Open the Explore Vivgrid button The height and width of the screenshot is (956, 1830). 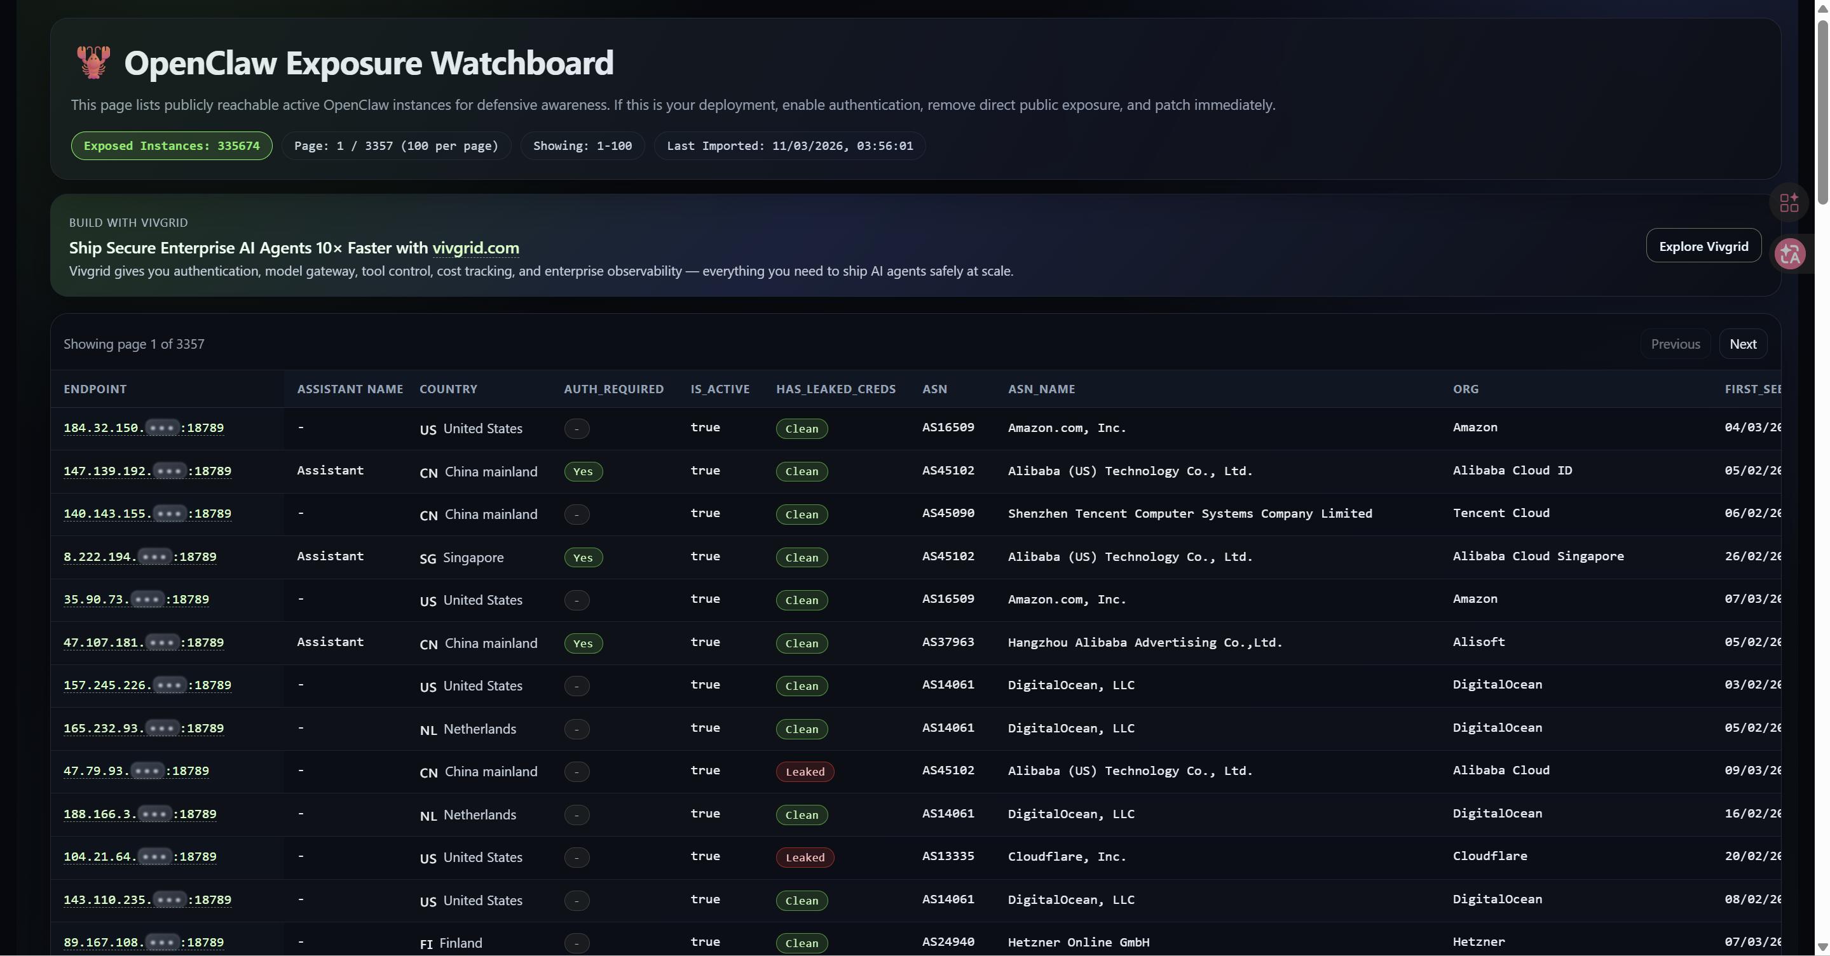coord(1703,246)
